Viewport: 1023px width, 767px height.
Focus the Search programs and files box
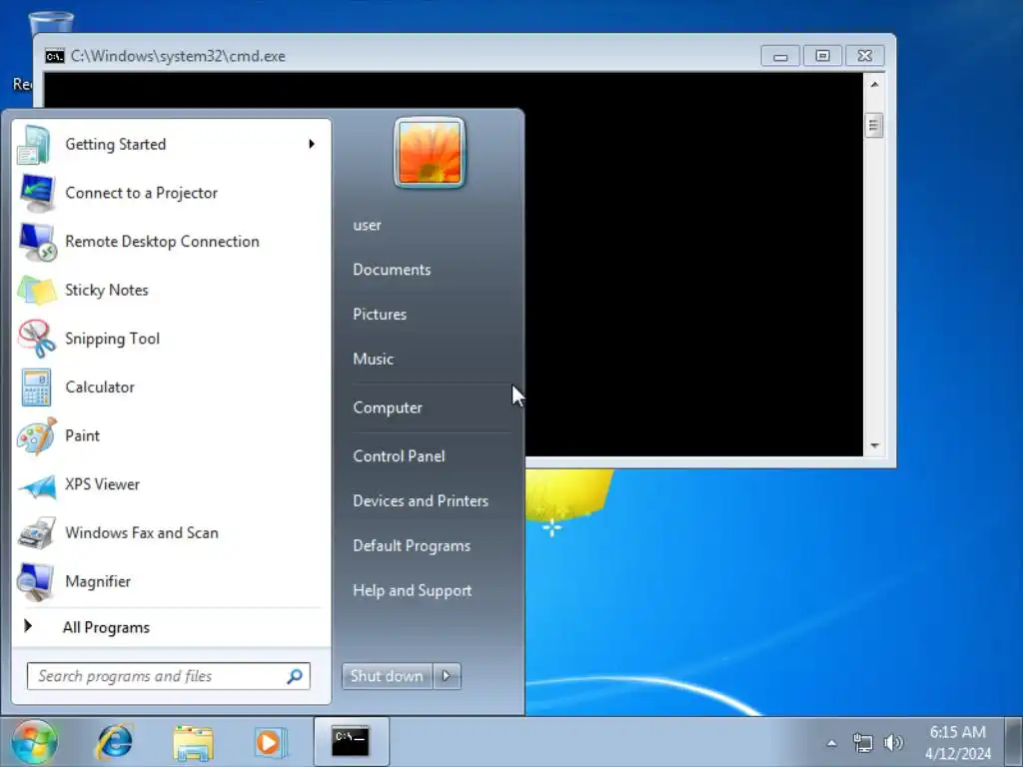168,676
